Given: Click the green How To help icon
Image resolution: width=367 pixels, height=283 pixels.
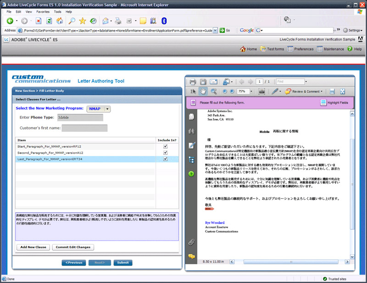Looking at the screenshot, I should coord(191,174).
